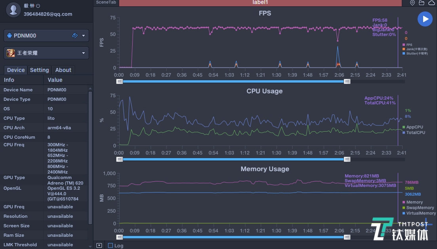The height and width of the screenshot is (249, 437).
Task: Open the 王者荣耀 app selection dropdown
Action: coord(83,53)
